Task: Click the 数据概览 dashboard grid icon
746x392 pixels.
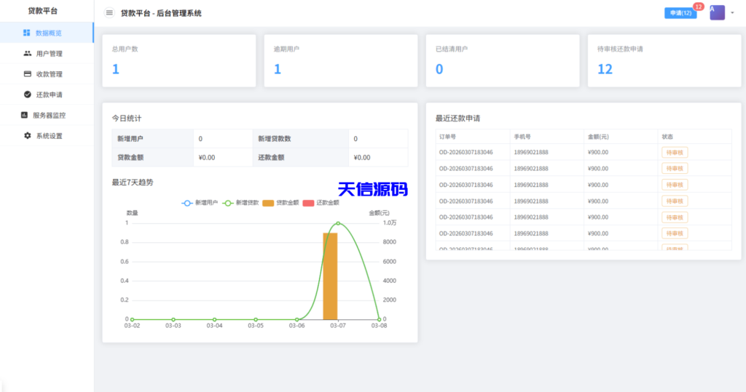Action: (x=27, y=33)
